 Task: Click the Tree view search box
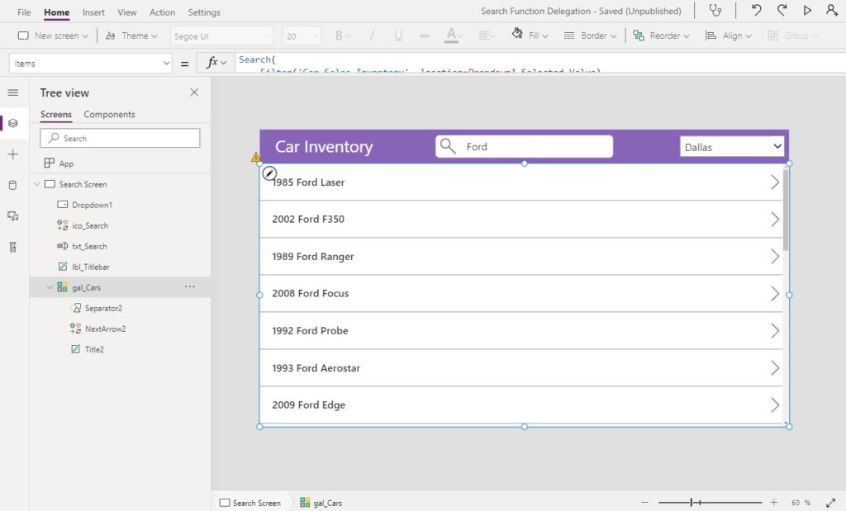pyautogui.click(x=120, y=138)
